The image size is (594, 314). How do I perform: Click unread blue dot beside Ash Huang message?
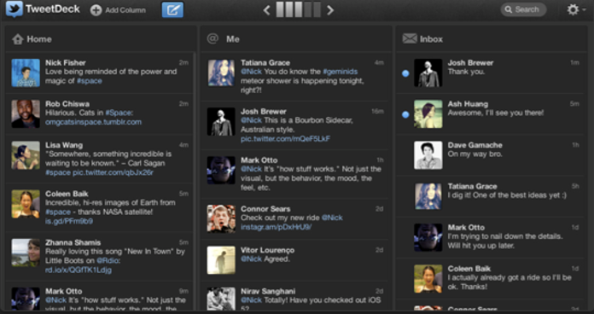pyautogui.click(x=405, y=114)
